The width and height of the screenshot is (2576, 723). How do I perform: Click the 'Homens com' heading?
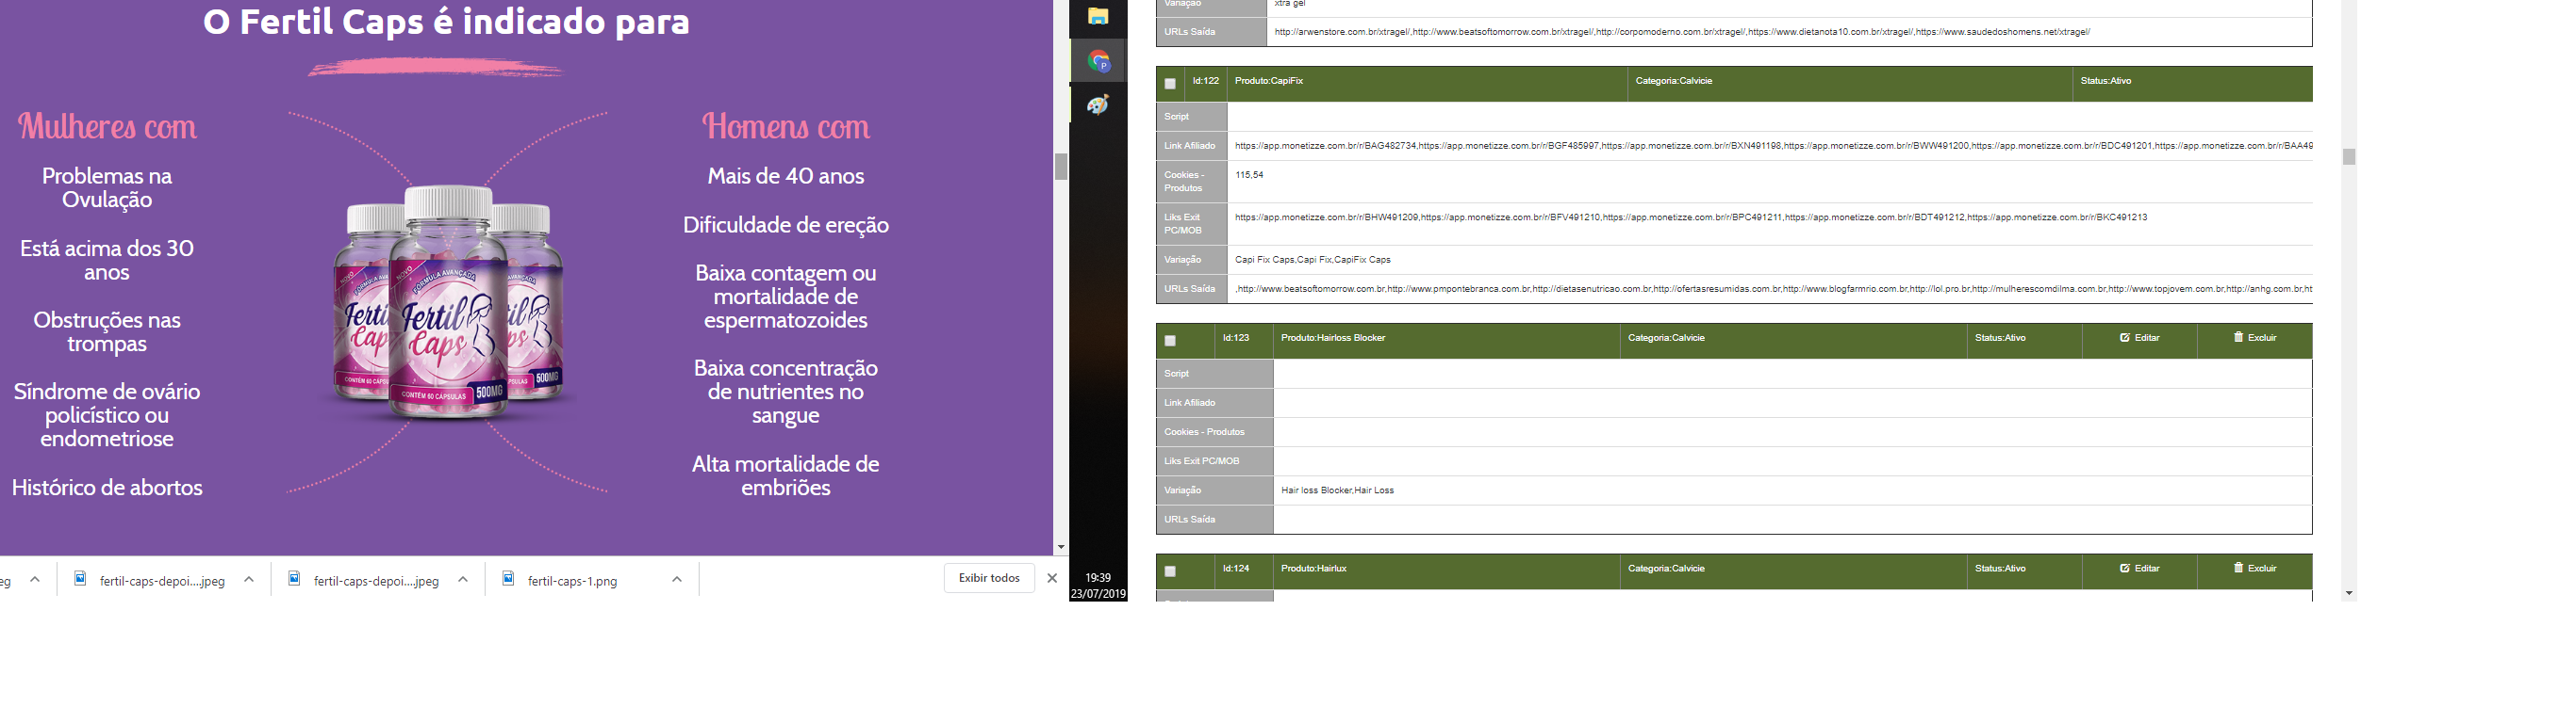coord(786,127)
